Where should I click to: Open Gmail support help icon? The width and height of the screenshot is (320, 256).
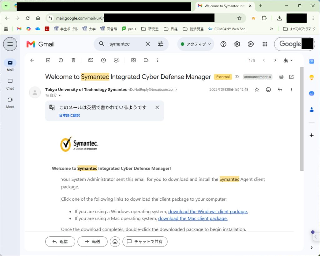[x=223, y=44]
